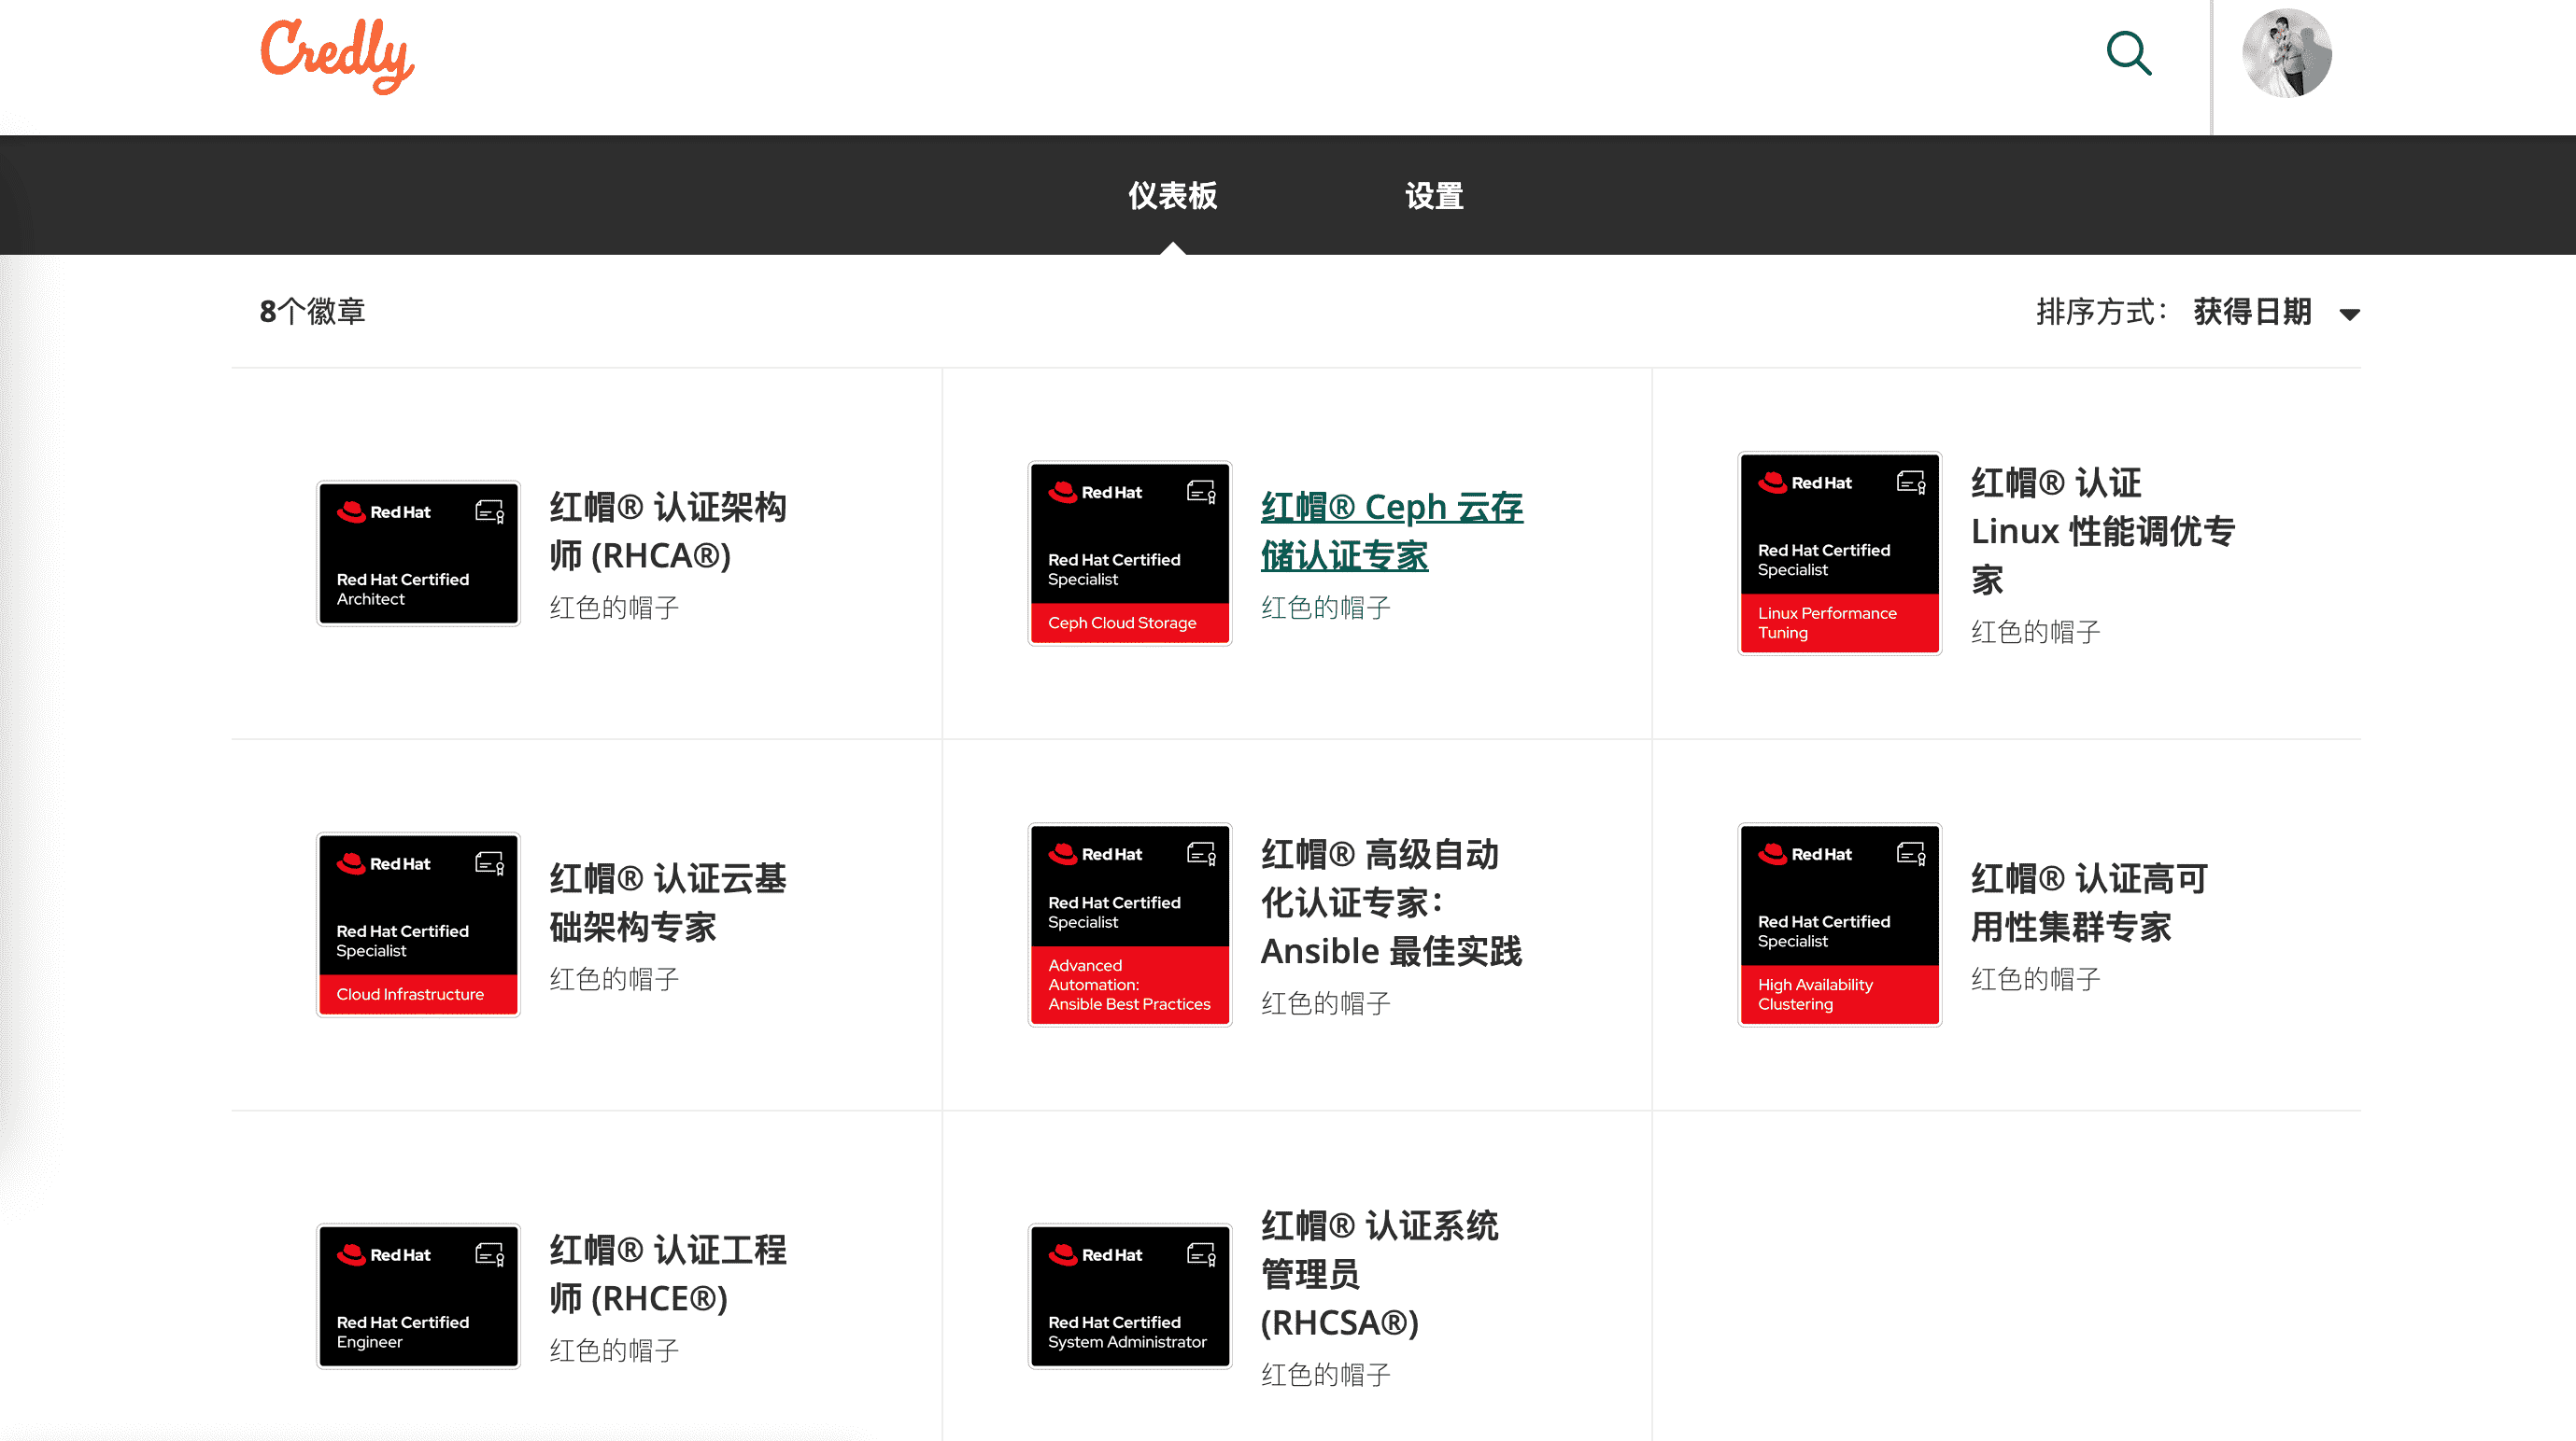Open the 红帽® 认证系统管理员 (RHCSA®) title
Image resolution: width=2576 pixels, height=1441 pixels.
pos(1379,1274)
